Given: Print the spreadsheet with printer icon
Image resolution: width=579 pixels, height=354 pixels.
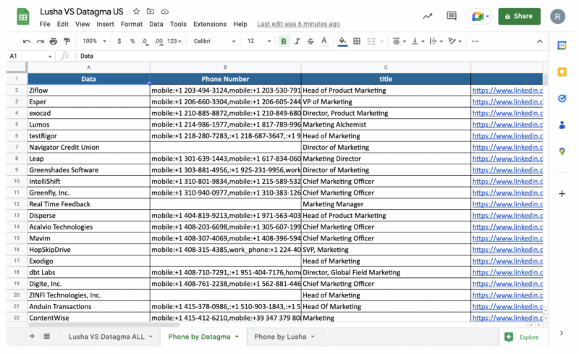Looking at the screenshot, I should pos(54,41).
